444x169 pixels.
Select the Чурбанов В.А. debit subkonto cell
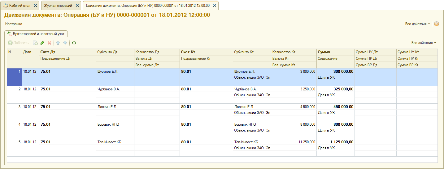click(115, 89)
